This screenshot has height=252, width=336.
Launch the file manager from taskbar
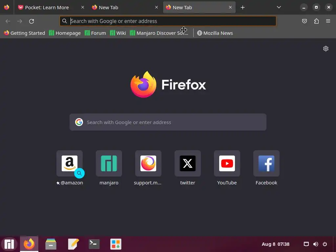point(51,244)
